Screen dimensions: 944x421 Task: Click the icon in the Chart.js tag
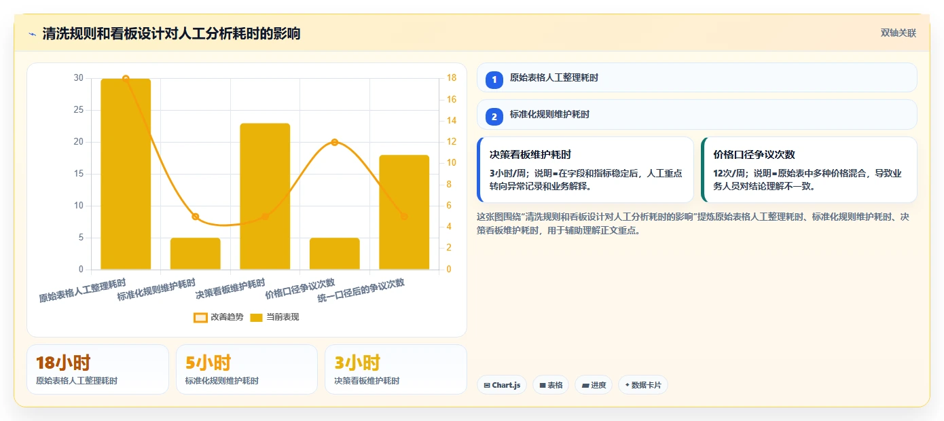[x=487, y=385]
